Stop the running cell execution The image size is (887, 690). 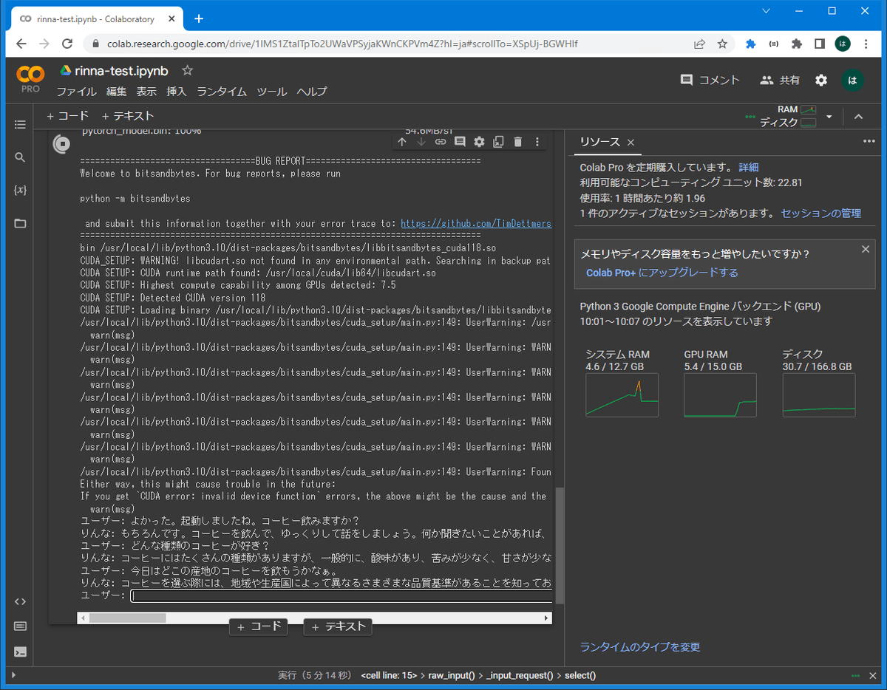[62, 145]
